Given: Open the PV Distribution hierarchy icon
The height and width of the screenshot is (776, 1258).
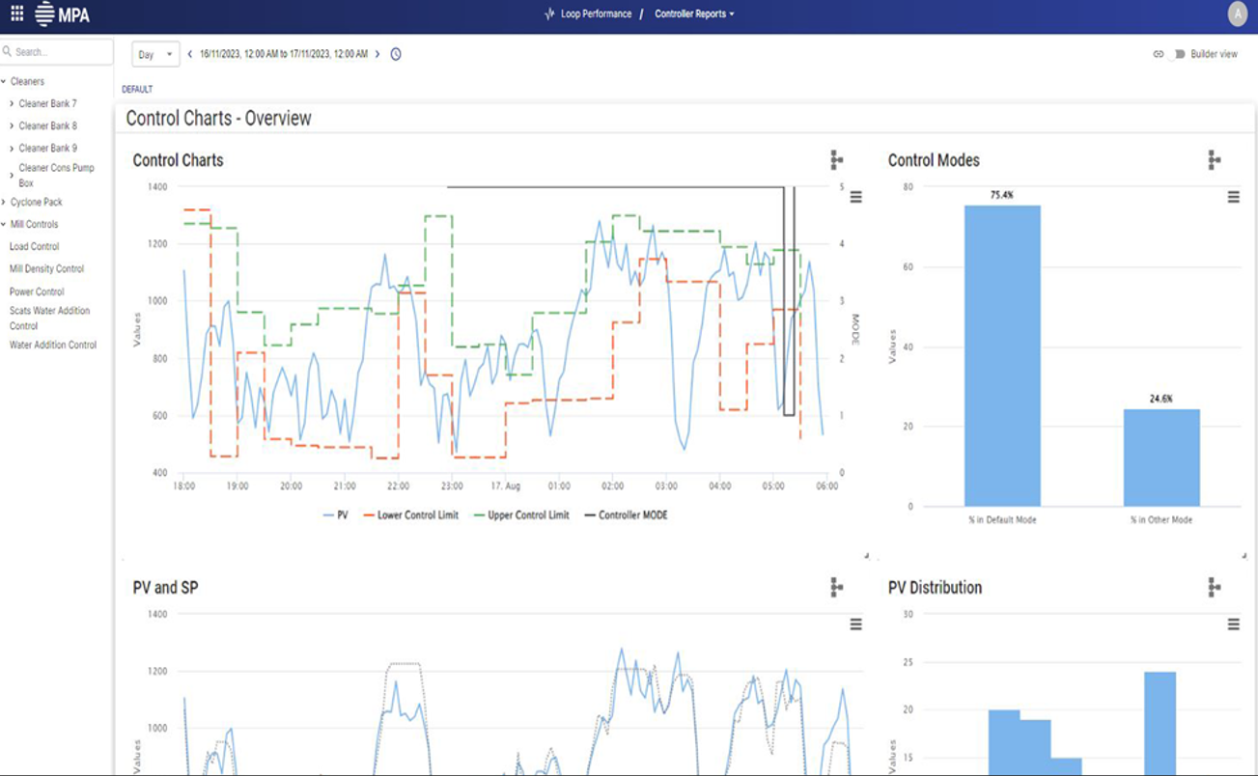Looking at the screenshot, I should [x=1215, y=587].
